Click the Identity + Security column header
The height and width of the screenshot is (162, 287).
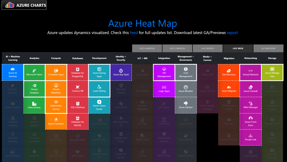121,58
